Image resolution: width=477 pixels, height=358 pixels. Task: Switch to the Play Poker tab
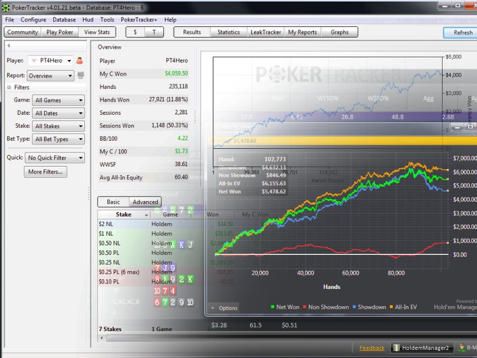(60, 32)
